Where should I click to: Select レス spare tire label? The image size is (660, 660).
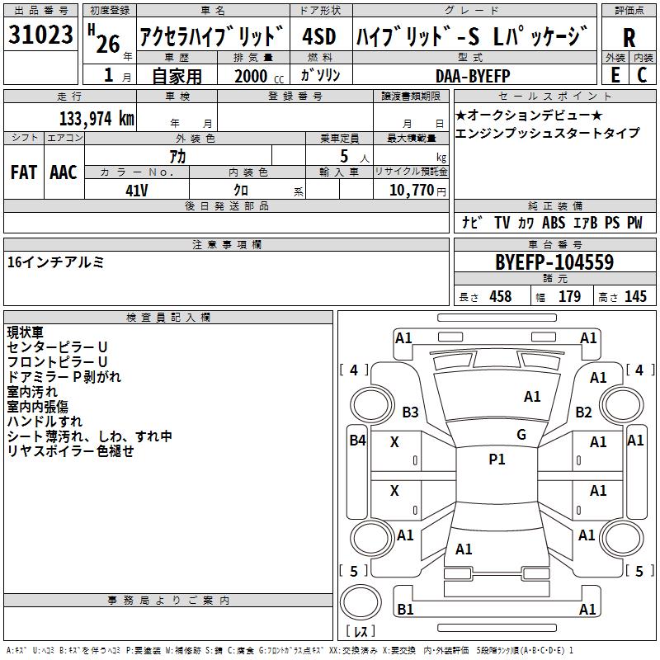click(361, 630)
